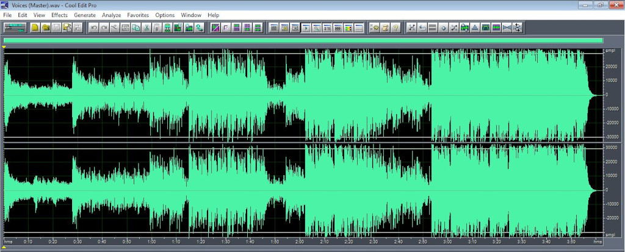This screenshot has width=625, height=252.
Task: Click the 30000 value on the lower channel ruler
Action: 612,148
